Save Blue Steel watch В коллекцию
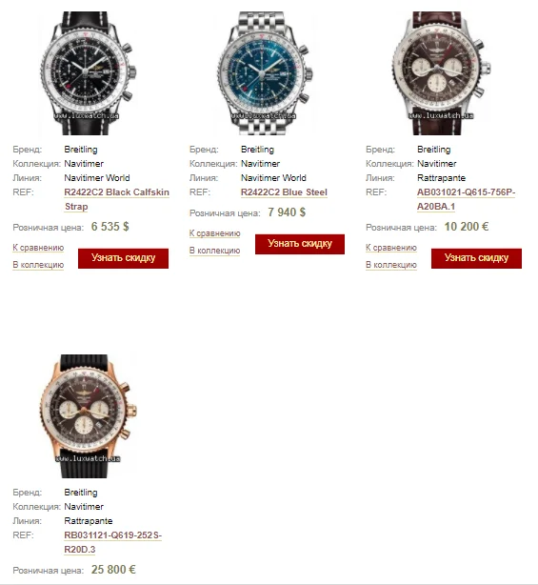Viewport: 538px width, 585px height. coord(214,251)
